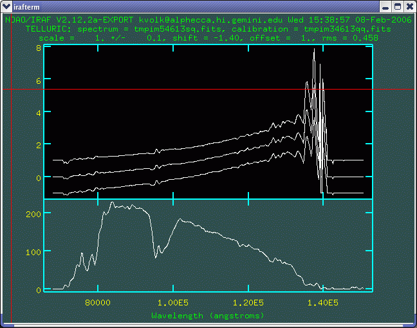The image size is (417, 328).
Task: Click the x-axis label 1.40E5
Action: (323, 303)
